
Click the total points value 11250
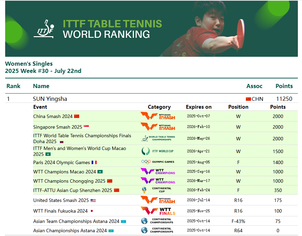tap(284, 99)
